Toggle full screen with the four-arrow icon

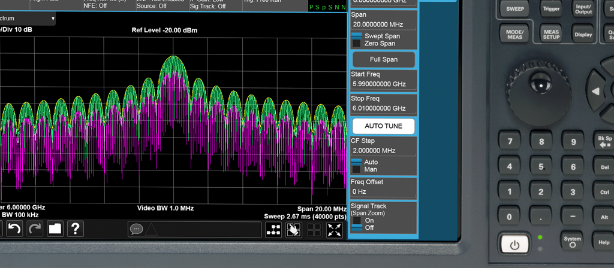pyautogui.click(x=335, y=229)
